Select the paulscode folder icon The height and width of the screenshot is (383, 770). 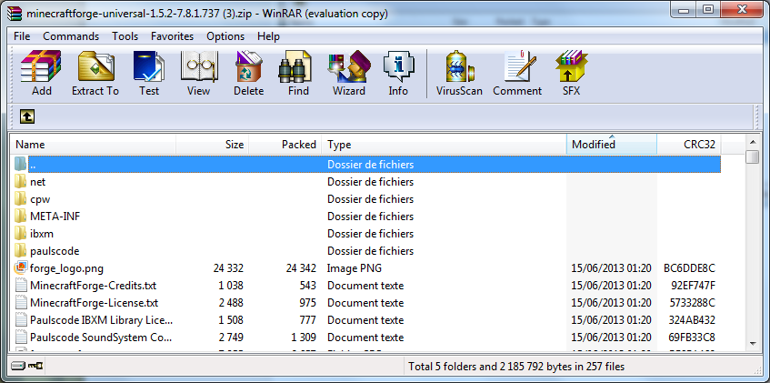click(20, 251)
